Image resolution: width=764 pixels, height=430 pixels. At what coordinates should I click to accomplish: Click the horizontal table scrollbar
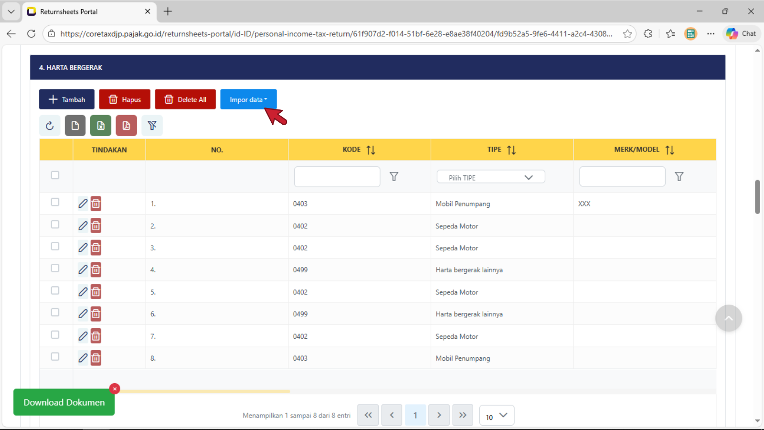click(x=205, y=391)
